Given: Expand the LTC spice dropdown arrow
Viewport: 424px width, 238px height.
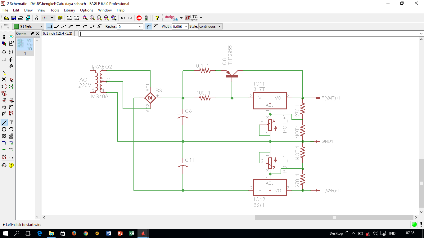Looking at the screenshot, I should (x=201, y=18).
